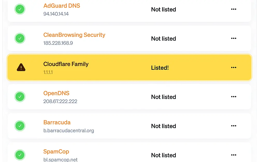Click the green checkmark beside CleanBrowsing Security

[20, 38]
